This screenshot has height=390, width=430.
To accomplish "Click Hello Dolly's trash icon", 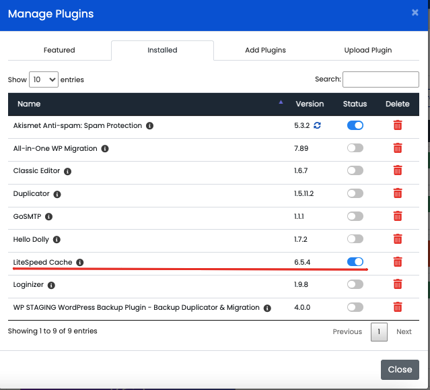I will [x=398, y=238].
